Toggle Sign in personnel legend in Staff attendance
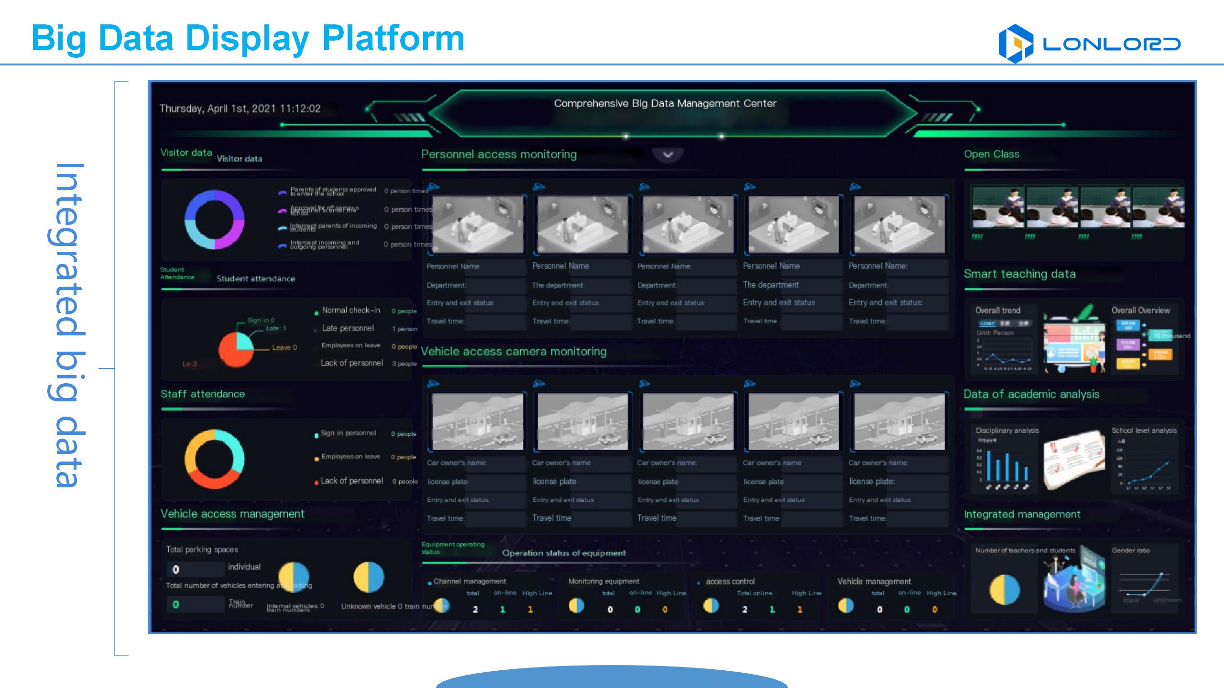The width and height of the screenshot is (1224, 688). tap(348, 433)
